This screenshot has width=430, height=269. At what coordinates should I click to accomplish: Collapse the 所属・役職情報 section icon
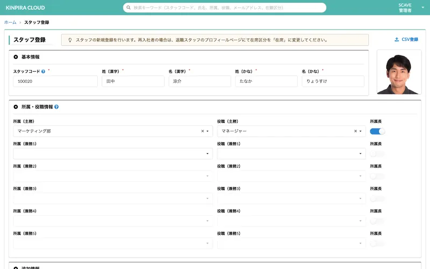[16, 107]
